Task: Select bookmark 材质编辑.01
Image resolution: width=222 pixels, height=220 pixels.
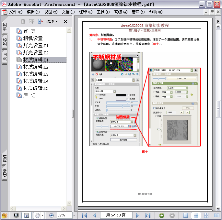Action: (44, 60)
